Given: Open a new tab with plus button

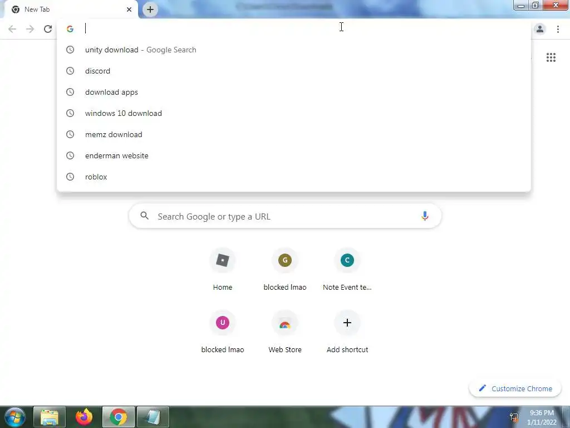Looking at the screenshot, I should click(x=150, y=9).
